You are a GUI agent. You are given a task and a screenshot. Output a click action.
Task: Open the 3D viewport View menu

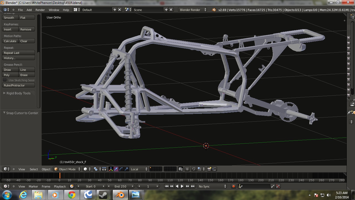tap(22, 169)
